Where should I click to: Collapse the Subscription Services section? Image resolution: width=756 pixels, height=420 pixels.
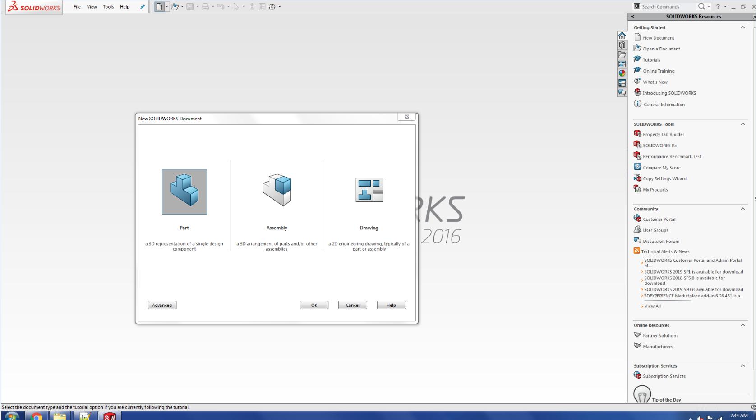742,366
